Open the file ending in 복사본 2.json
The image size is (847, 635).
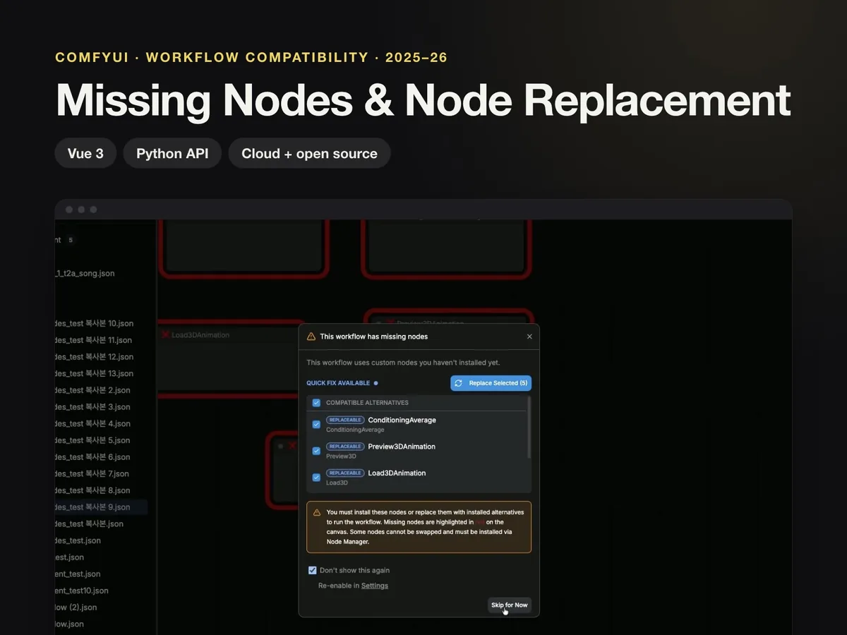coord(92,390)
